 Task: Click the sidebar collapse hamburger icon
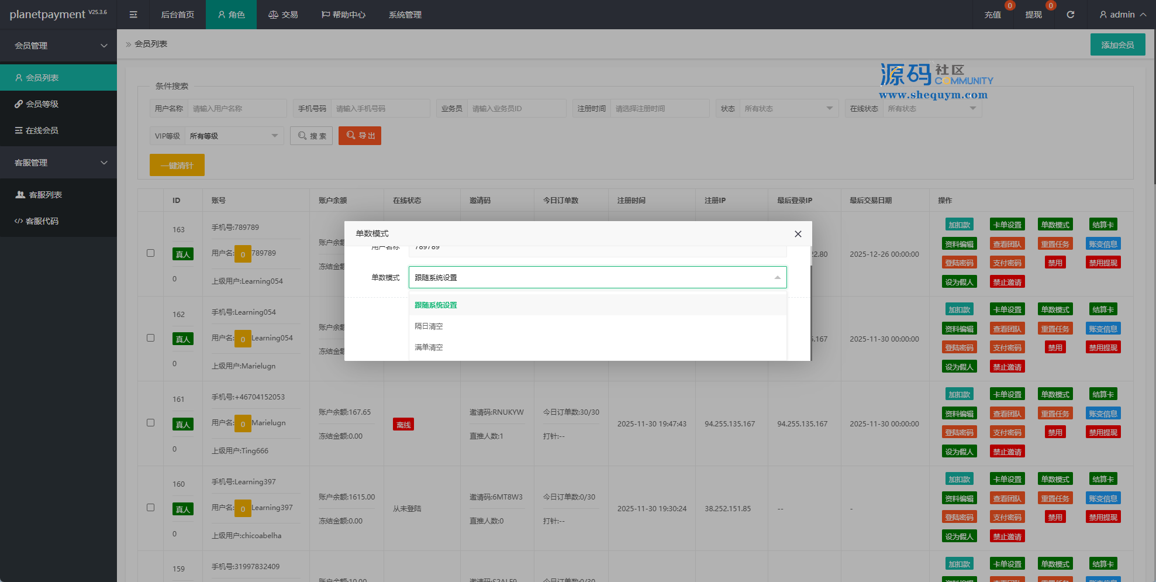(133, 15)
